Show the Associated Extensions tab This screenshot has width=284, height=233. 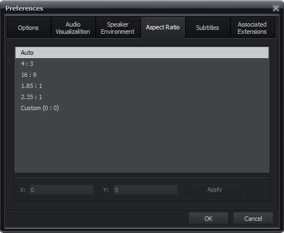(252, 28)
